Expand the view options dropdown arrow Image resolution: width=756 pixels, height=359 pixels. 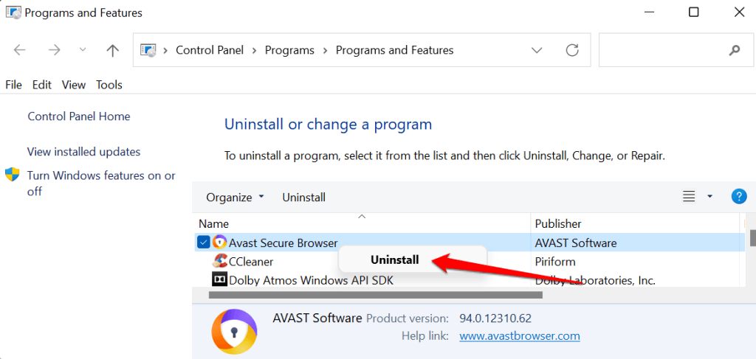coord(709,197)
